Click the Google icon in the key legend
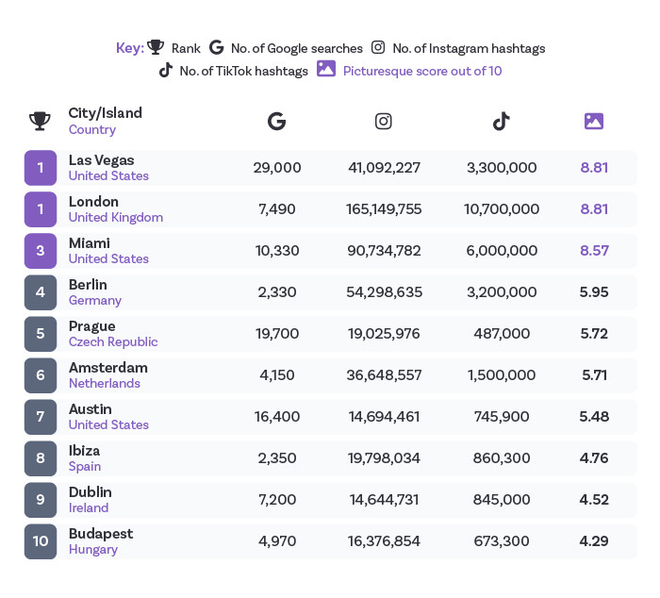The image size is (660, 598). pos(216,47)
